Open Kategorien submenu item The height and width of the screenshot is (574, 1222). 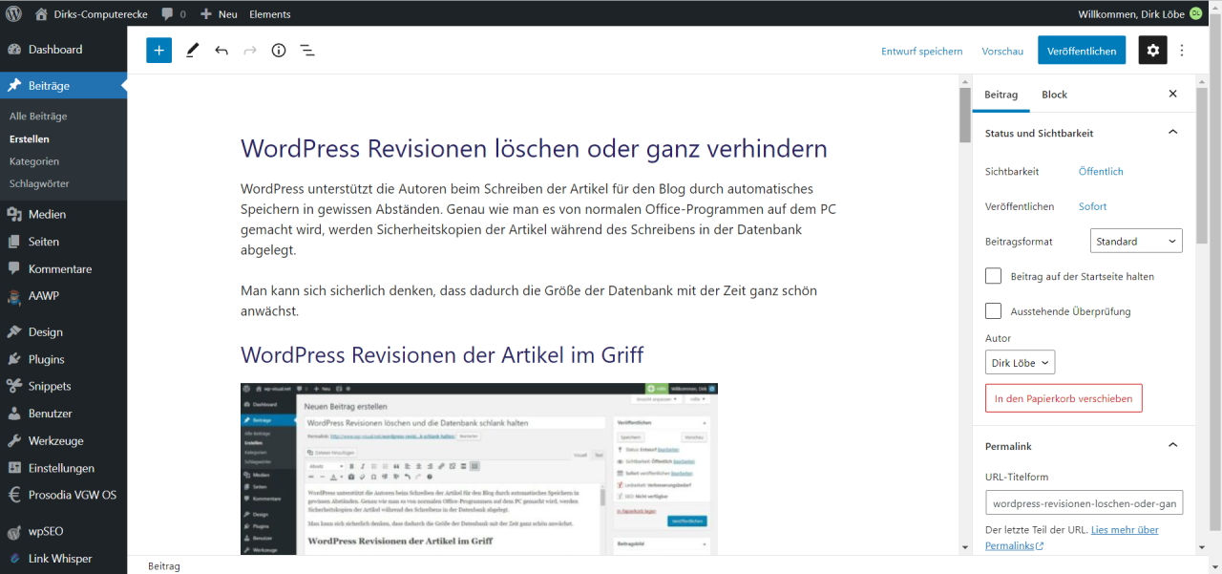pos(34,161)
